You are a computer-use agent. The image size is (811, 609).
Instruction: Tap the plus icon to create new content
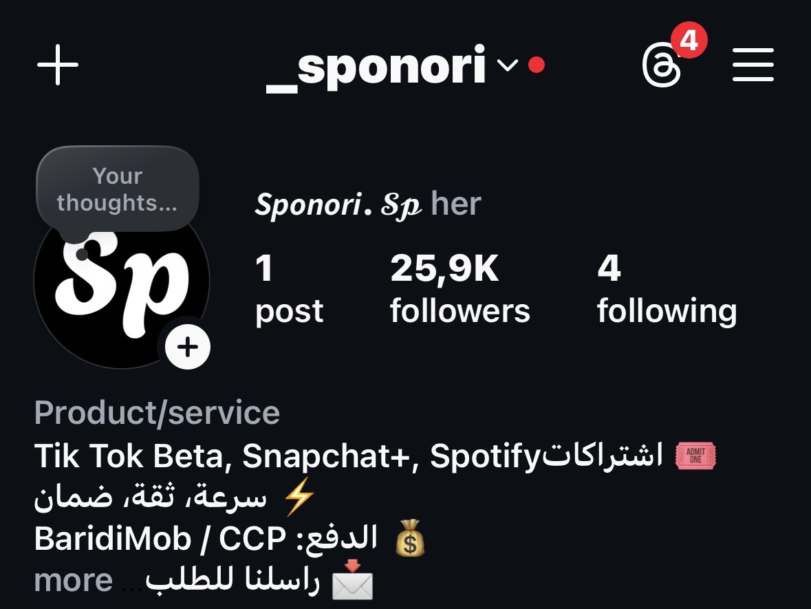[58, 65]
